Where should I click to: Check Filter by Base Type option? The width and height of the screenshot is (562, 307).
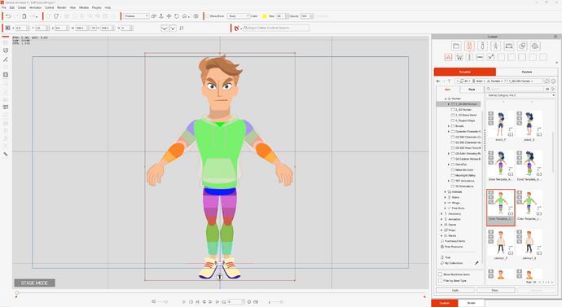coord(440,280)
